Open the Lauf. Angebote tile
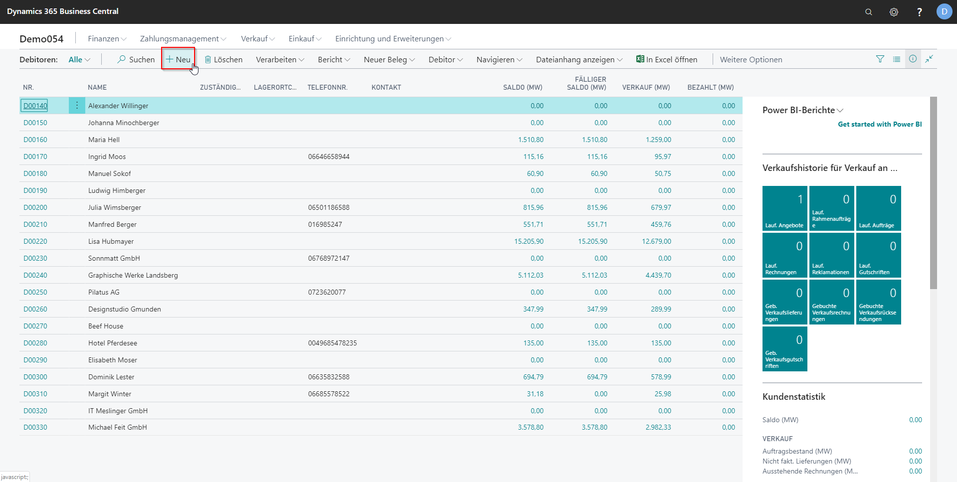957x482 pixels. click(785, 208)
